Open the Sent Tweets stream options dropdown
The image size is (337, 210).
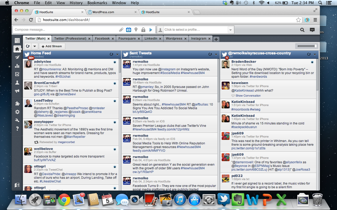coord(216,55)
